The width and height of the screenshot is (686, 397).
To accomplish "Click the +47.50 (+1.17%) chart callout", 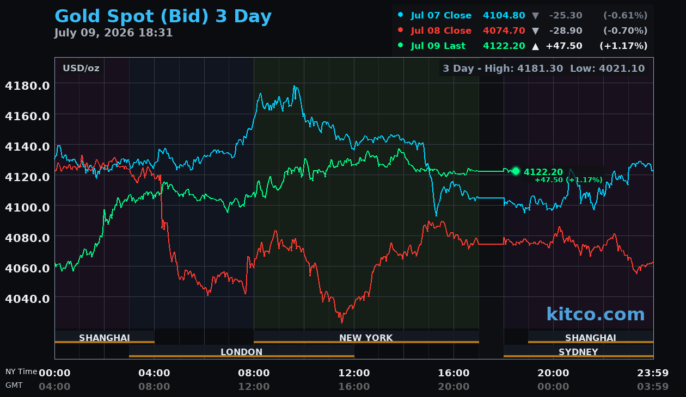I will tap(568, 180).
